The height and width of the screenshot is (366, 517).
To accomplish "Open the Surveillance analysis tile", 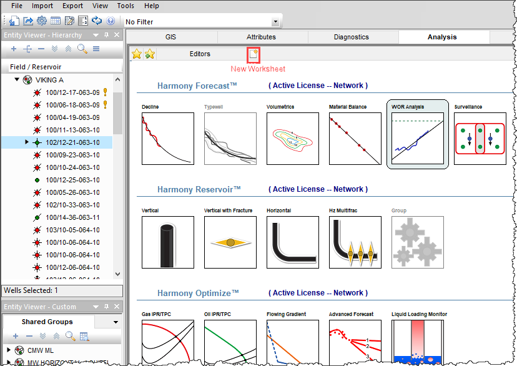I will tap(480, 139).
